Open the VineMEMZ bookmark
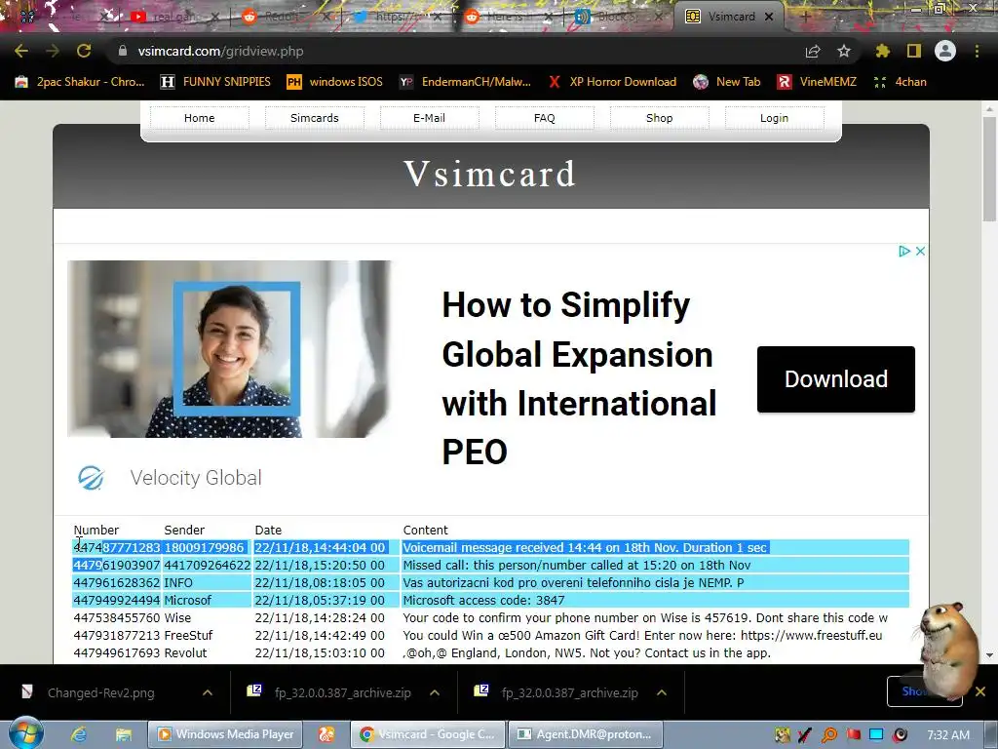 click(817, 82)
